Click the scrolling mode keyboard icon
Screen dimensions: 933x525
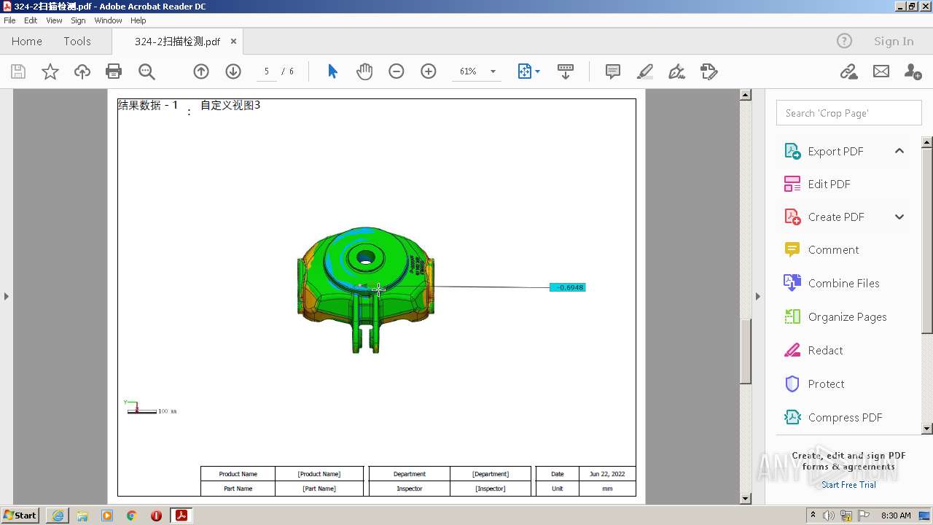click(x=566, y=71)
